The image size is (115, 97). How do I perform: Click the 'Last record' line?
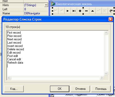coord(14,43)
